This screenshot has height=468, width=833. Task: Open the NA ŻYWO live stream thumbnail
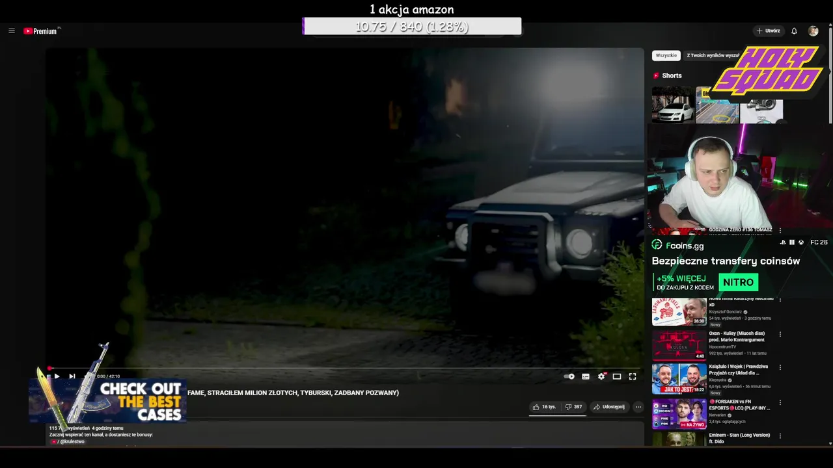(679, 413)
